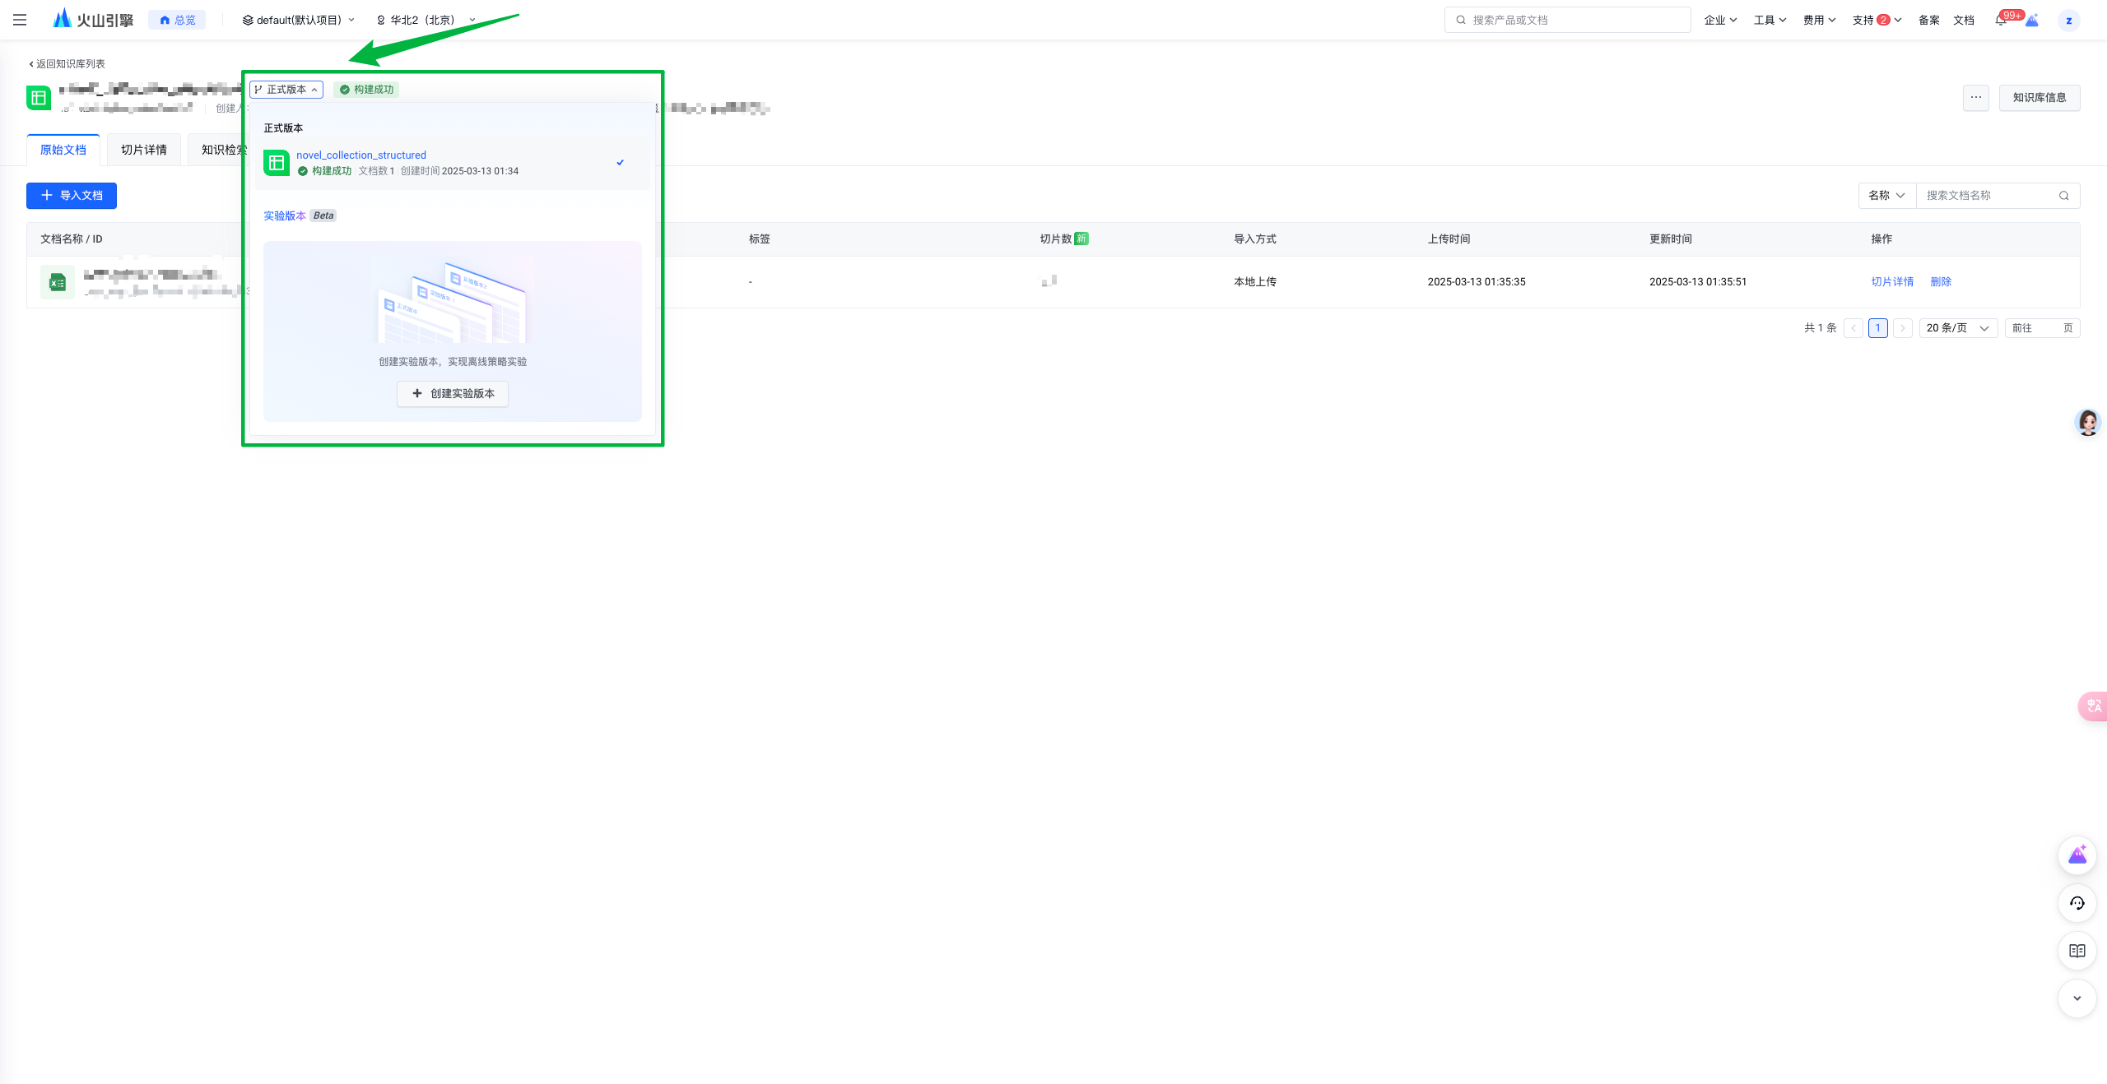Open the user avatar Z menu

point(2068,21)
